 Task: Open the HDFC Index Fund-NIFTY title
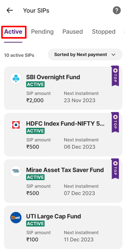point(65,124)
